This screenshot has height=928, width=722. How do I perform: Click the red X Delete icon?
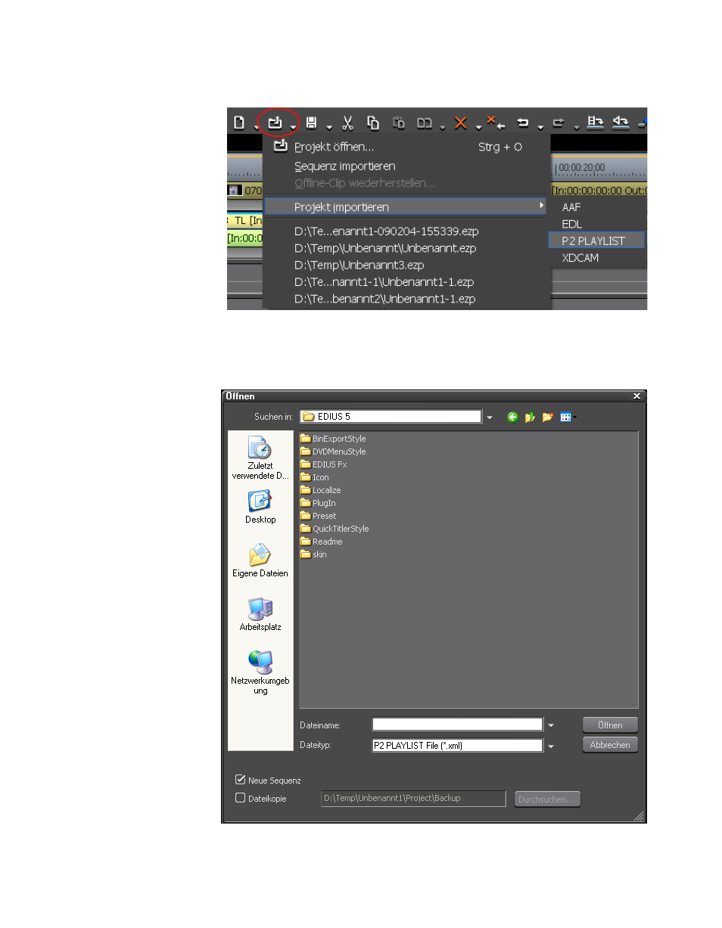tap(459, 123)
